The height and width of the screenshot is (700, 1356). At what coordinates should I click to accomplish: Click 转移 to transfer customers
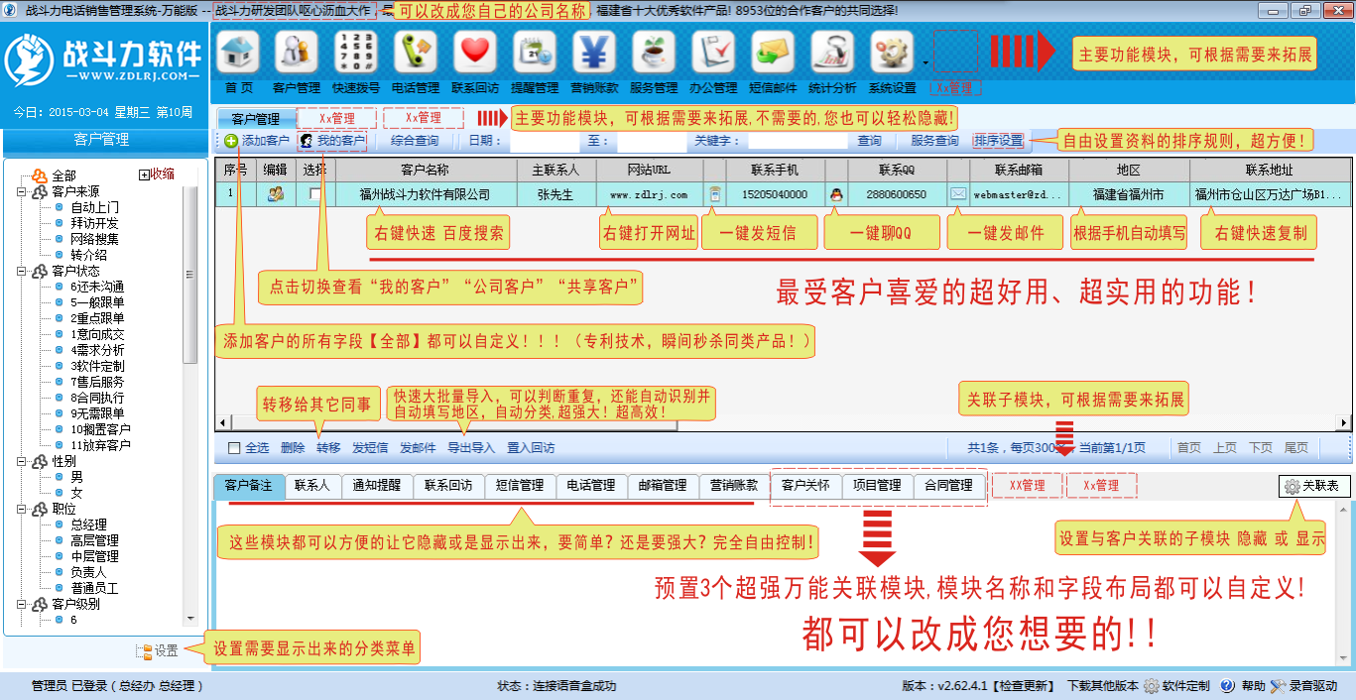(x=328, y=448)
